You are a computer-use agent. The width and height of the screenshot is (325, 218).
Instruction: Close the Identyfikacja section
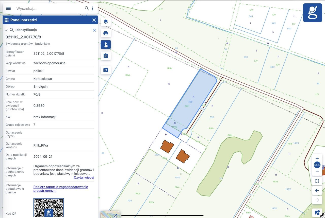(x=94, y=30)
